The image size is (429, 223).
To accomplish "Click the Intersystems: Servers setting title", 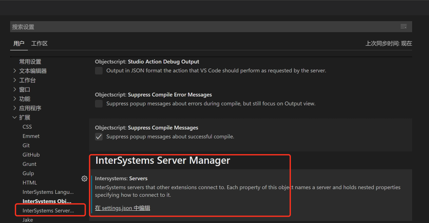I will [121, 178].
